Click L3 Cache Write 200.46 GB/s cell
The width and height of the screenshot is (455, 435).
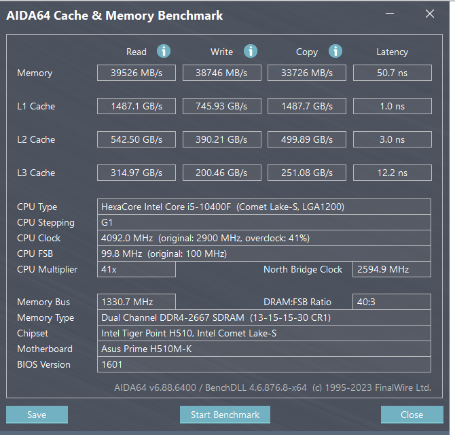coord(221,173)
